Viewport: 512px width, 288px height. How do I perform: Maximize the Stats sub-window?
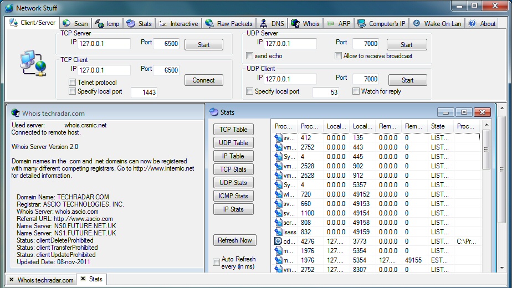click(464, 112)
